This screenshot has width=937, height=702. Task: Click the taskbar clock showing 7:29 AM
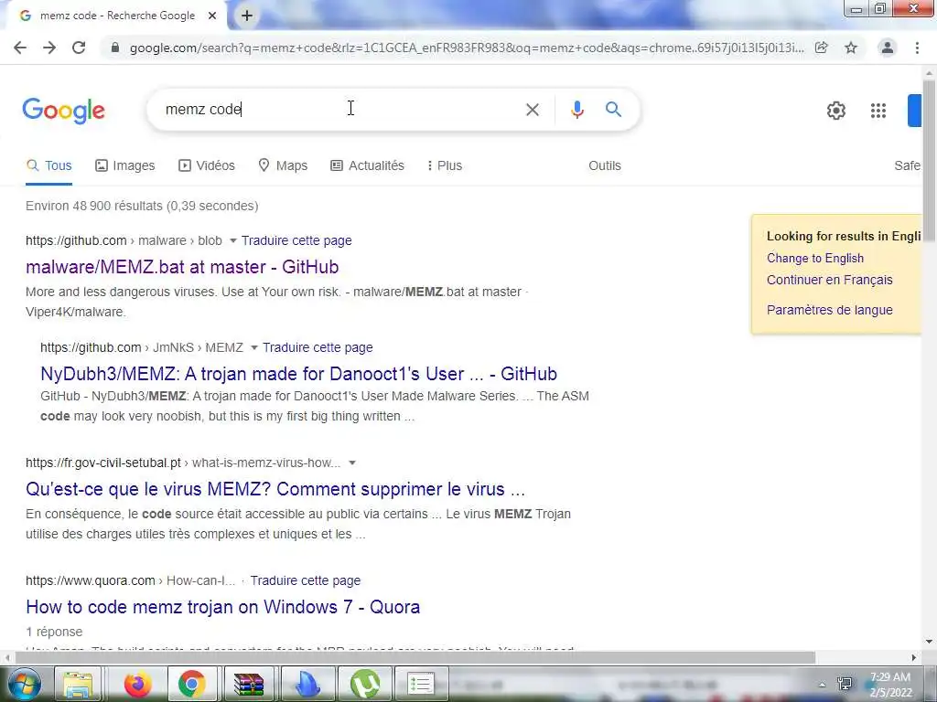[890, 685]
